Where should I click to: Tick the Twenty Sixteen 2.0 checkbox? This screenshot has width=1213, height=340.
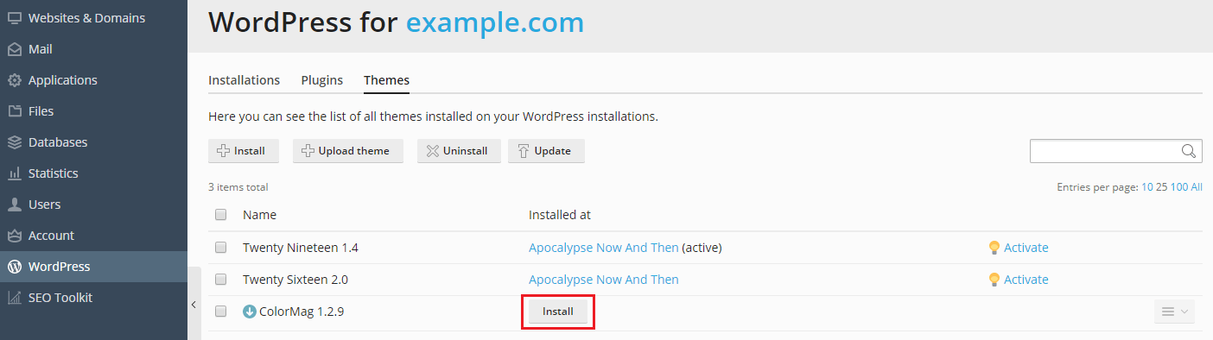point(220,280)
